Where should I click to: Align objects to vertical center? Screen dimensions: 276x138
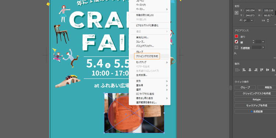point(268,70)
